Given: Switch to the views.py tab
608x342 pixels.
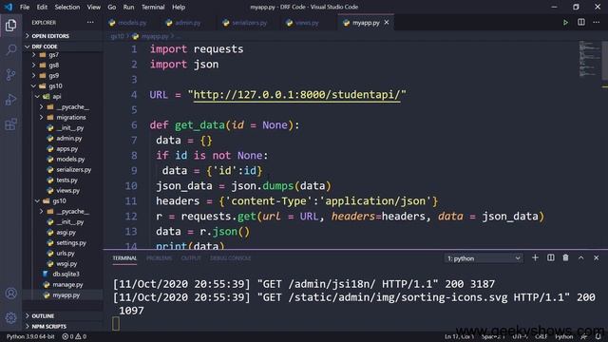Looking at the screenshot, I should click(x=307, y=23).
